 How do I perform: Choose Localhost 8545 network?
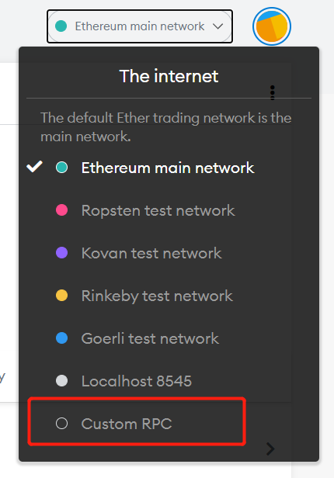(137, 381)
